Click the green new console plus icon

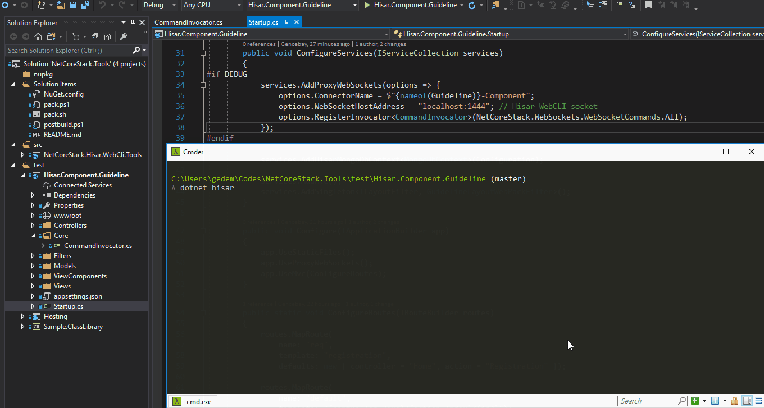tap(695, 401)
